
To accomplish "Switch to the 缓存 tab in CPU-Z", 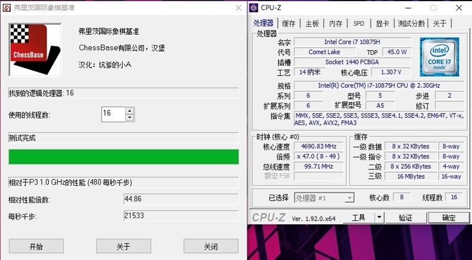I will click(289, 24).
